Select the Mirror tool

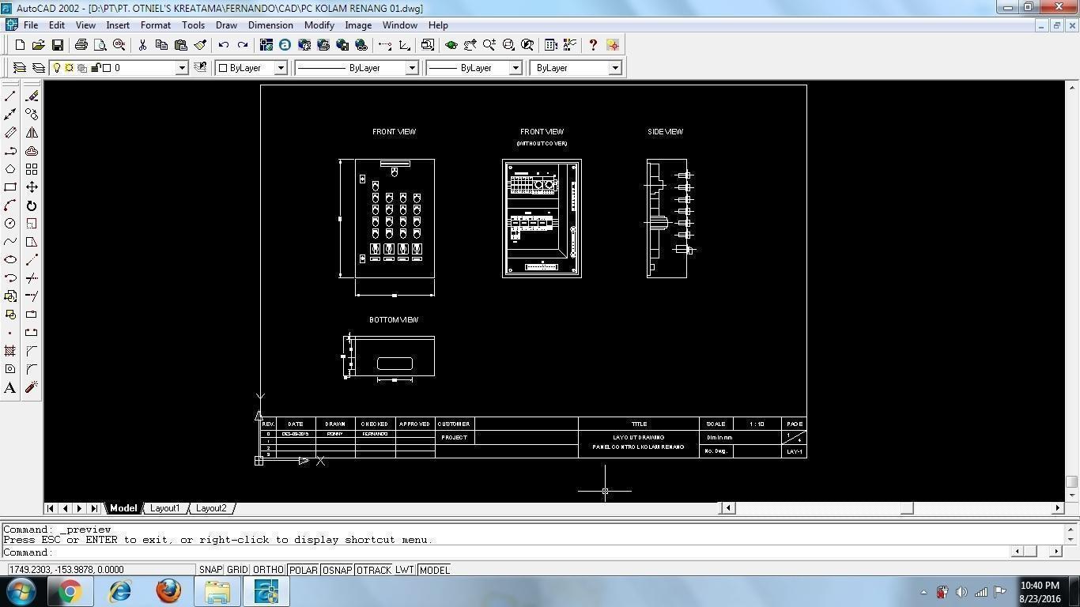coord(32,131)
